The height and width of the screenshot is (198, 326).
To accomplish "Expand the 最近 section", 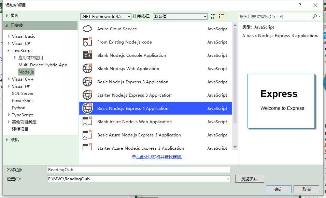I will pyautogui.click(x=7, y=16).
